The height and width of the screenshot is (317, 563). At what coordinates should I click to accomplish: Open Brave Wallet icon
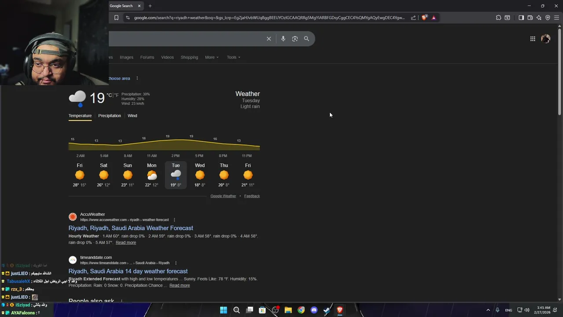pyautogui.click(x=530, y=18)
